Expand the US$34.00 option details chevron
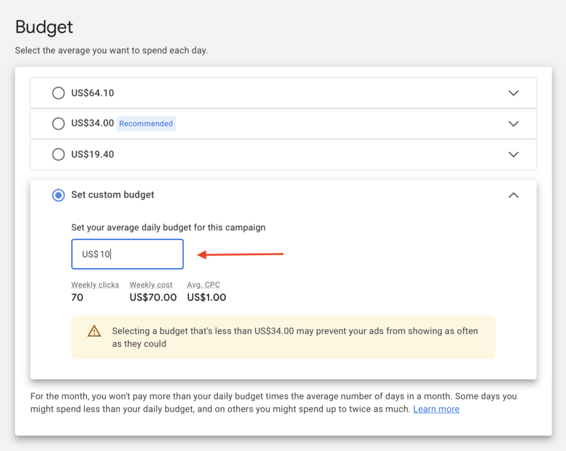566x451 pixels. pos(513,123)
